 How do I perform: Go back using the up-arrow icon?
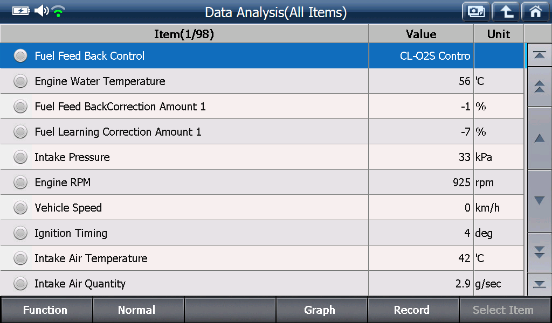click(x=506, y=12)
